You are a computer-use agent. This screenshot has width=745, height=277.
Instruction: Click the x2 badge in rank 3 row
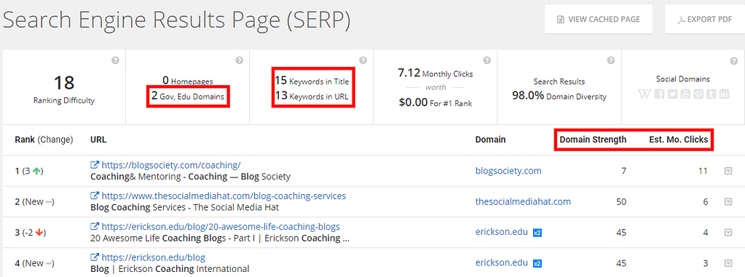[537, 233]
